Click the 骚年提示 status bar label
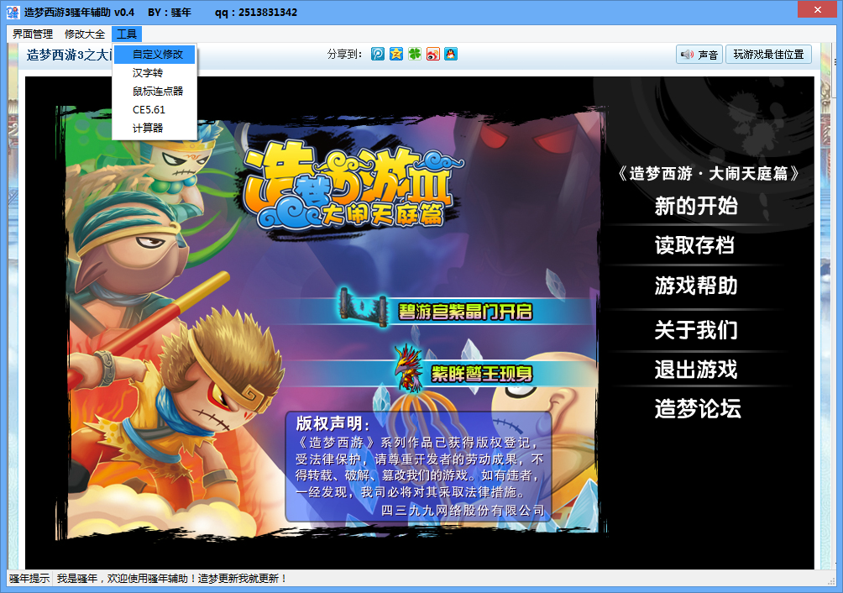This screenshot has height=593, width=843. click(29, 579)
